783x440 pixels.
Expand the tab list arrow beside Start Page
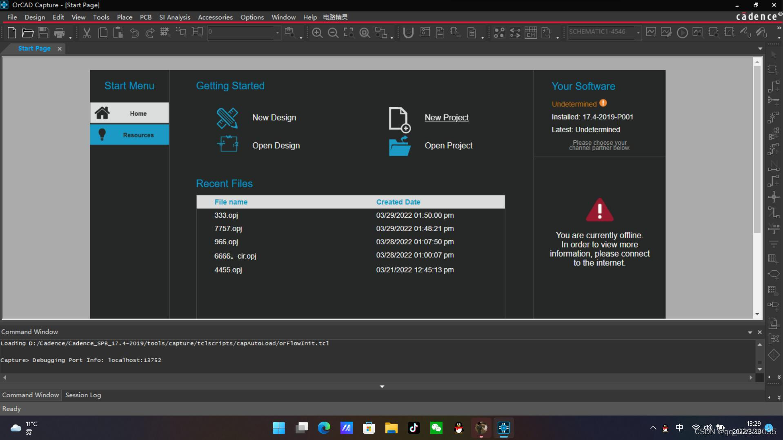point(760,49)
